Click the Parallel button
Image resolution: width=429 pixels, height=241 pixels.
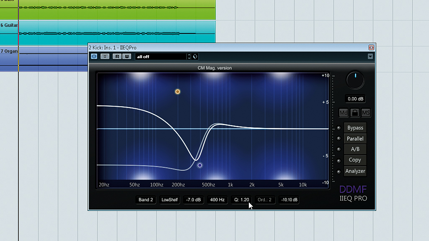click(355, 138)
